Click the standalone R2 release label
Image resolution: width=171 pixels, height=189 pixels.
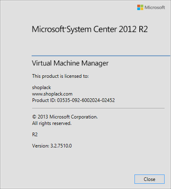click(x=35, y=135)
